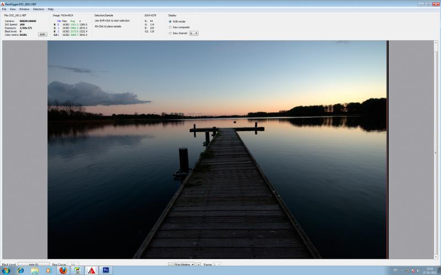Click the pier photo in the image view
Image resolution: width=441 pixels, height=275 pixels.
tap(217, 150)
